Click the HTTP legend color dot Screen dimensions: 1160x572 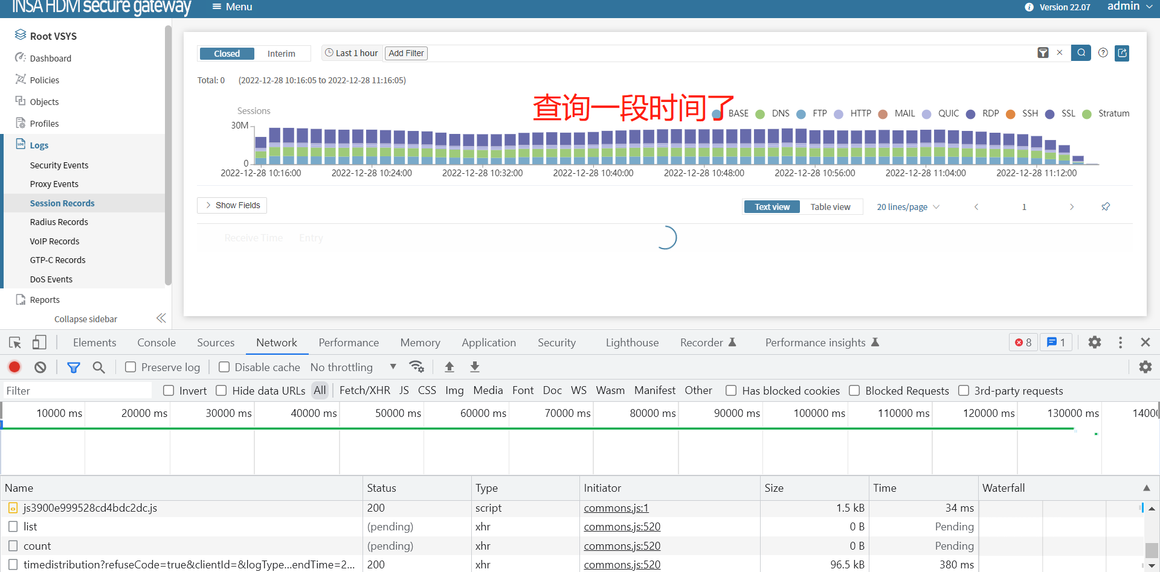point(839,114)
